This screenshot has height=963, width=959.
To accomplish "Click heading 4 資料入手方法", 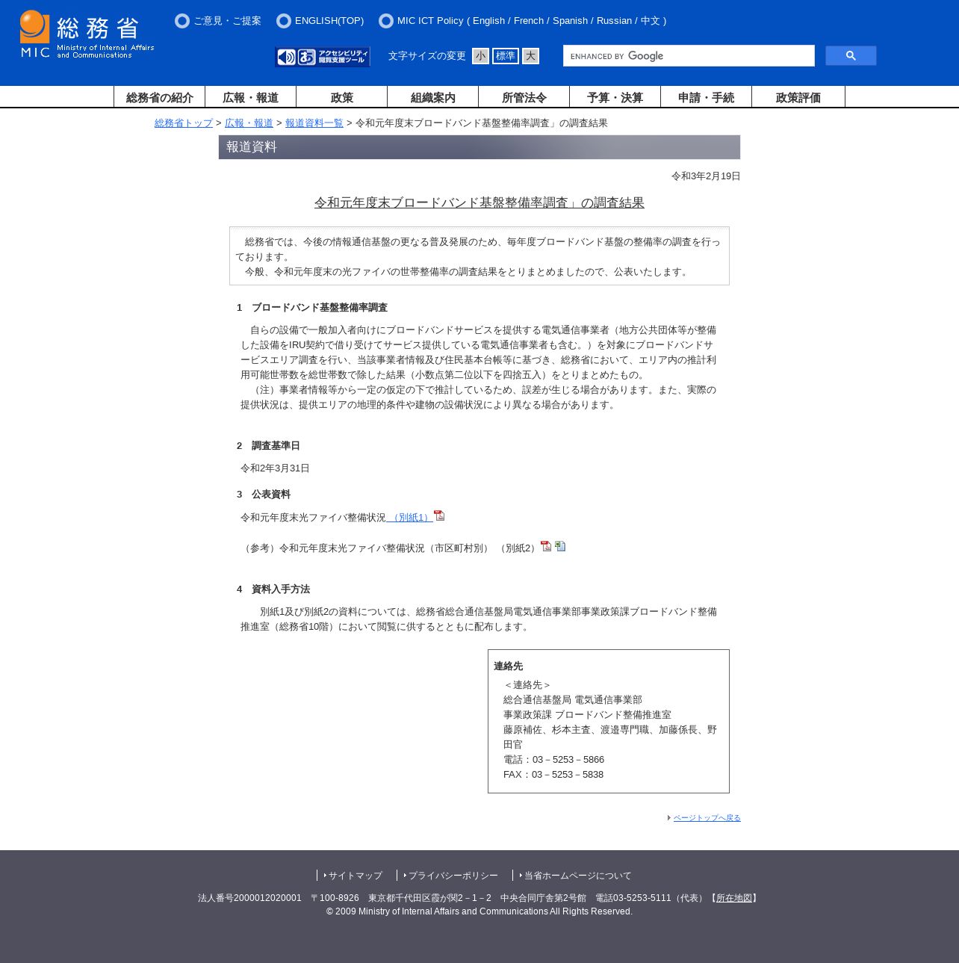I will [x=273, y=589].
